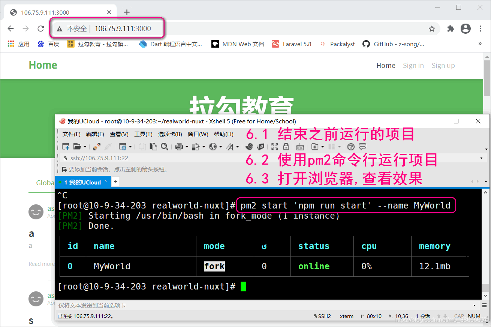Click the paste icon in Xshell toolbar

(x=153, y=147)
